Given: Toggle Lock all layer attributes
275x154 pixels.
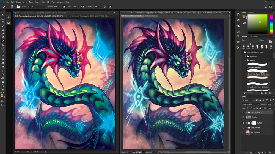Looking at the screenshot, I should (x=260, y=109).
